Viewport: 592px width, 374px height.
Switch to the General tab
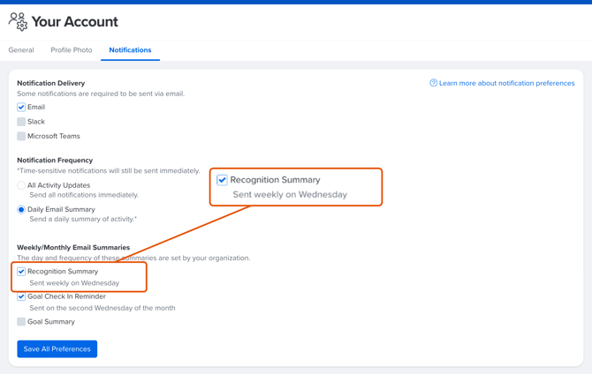click(21, 50)
